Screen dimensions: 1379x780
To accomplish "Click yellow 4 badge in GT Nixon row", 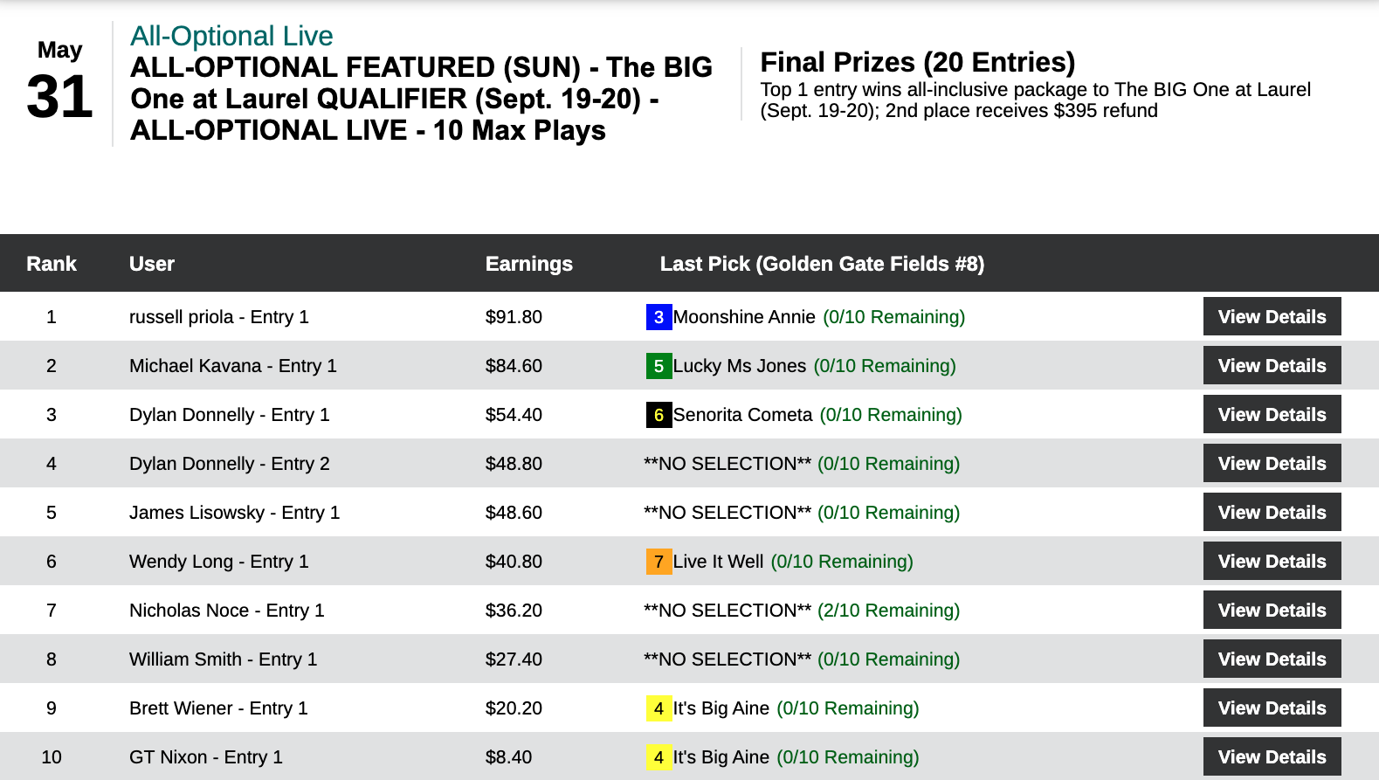I will pyautogui.click(x=658, y=757).
